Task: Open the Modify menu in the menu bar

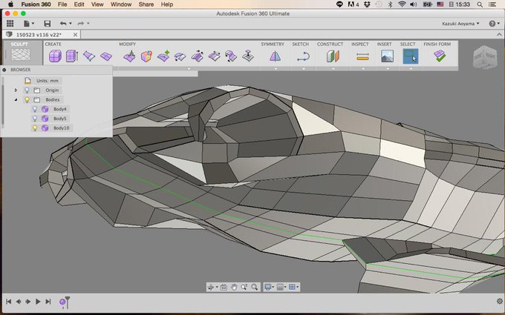Action: (129, 44)
